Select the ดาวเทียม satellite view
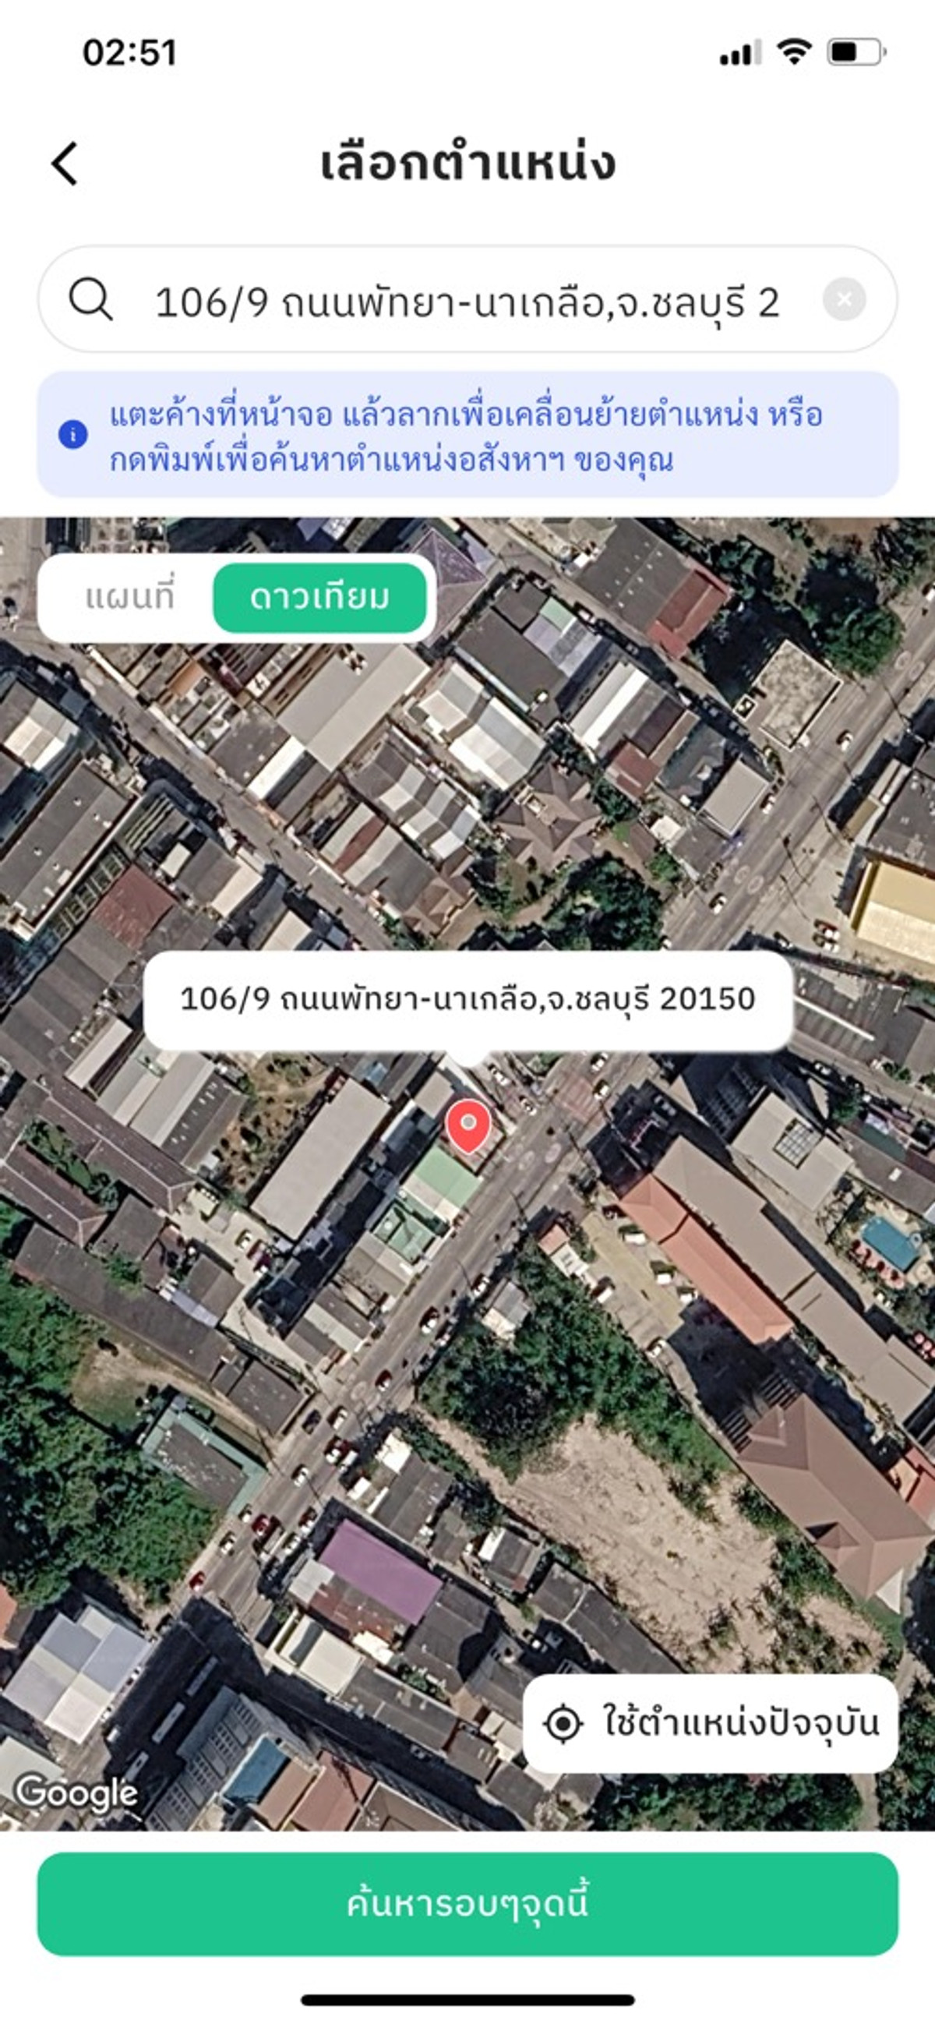 [x=319, y=597]
